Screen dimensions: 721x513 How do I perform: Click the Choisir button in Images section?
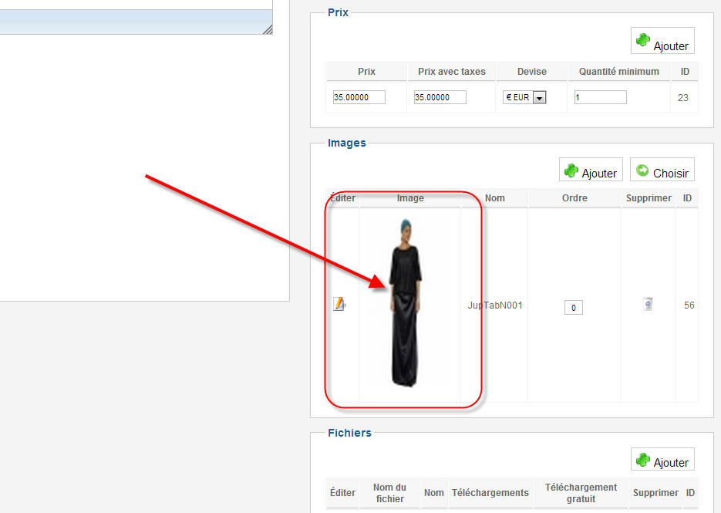(x=662, y=169)
